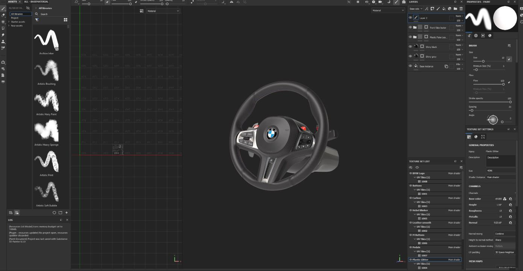
Task: Open UV padding 3D Space Neighbor dropdown
Action: coord(505,252)
